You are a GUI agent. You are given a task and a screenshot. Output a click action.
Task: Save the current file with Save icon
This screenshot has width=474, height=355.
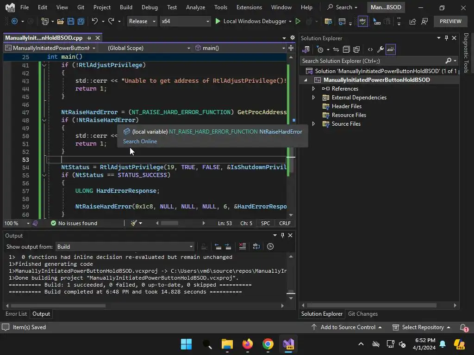71,21
